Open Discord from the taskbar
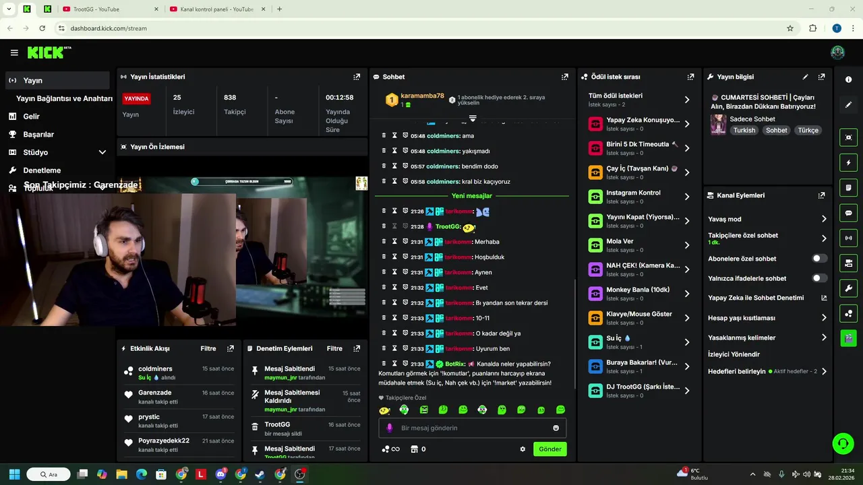This screenshot has width=863, height=485. pos(220,474)
